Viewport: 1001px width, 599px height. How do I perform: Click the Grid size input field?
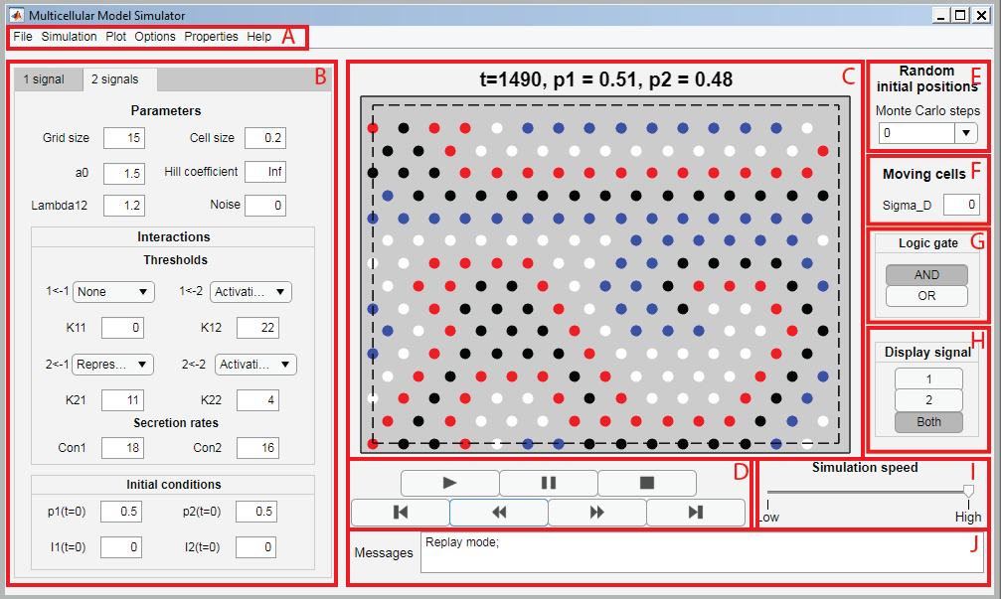coord(123,138)
